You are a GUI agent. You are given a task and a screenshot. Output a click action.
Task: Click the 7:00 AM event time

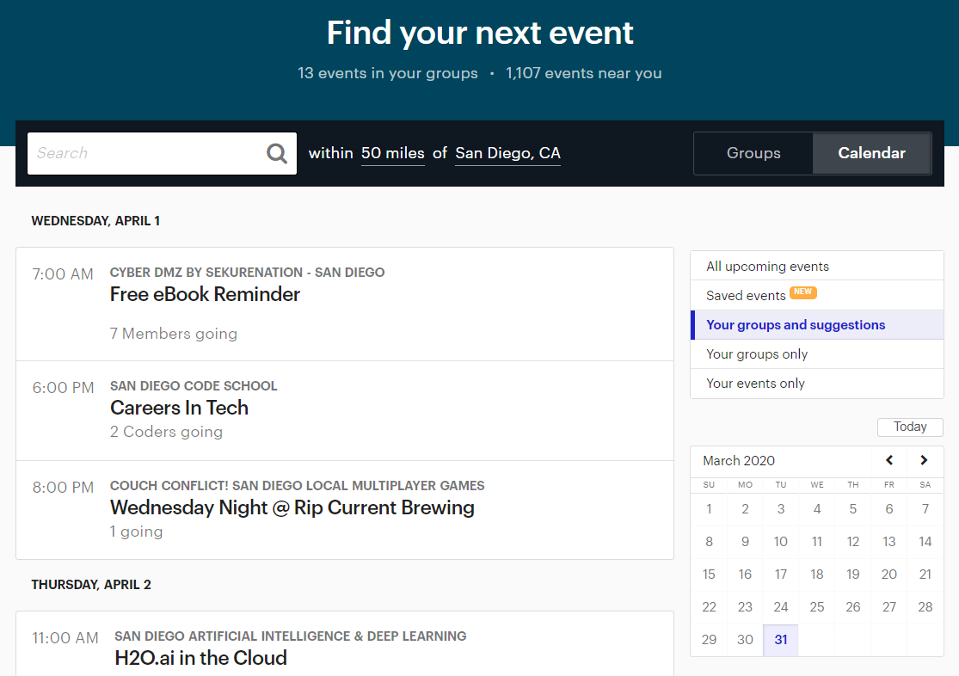pyautogui.click(x=63, y=274)
